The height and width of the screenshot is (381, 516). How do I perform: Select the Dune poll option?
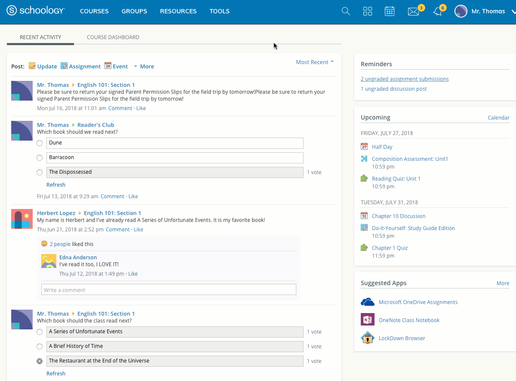click(40, 143)
